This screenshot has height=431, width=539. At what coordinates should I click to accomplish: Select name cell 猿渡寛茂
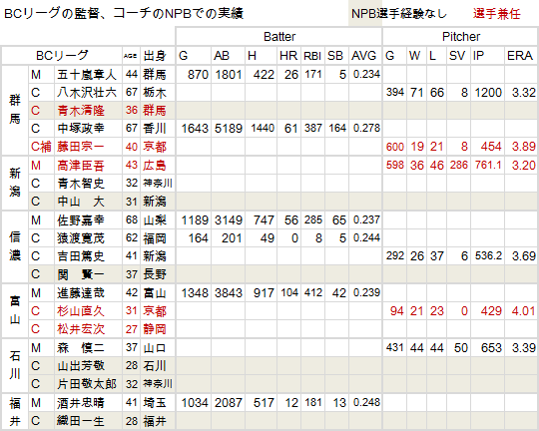(x=88, y=237)
